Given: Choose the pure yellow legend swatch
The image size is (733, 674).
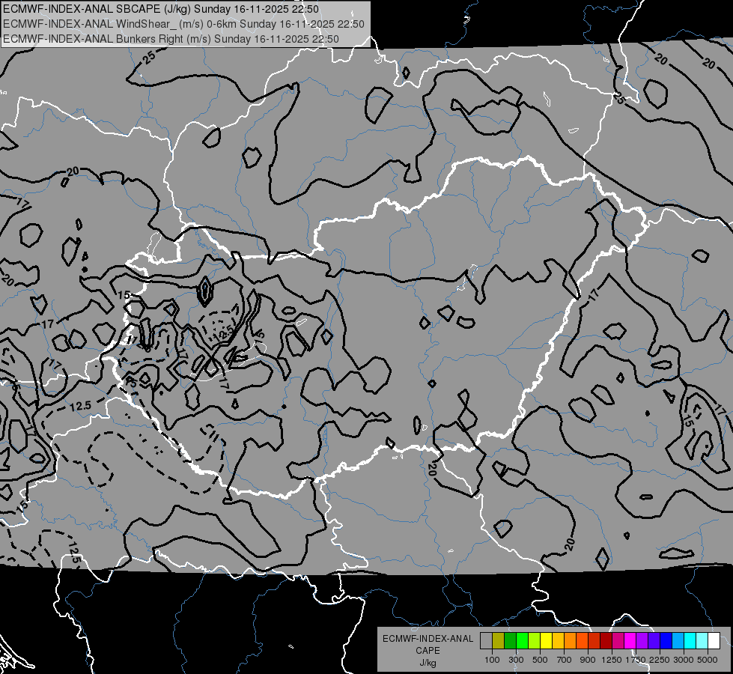Looking at the screenshot, I should tap(546, 640).
